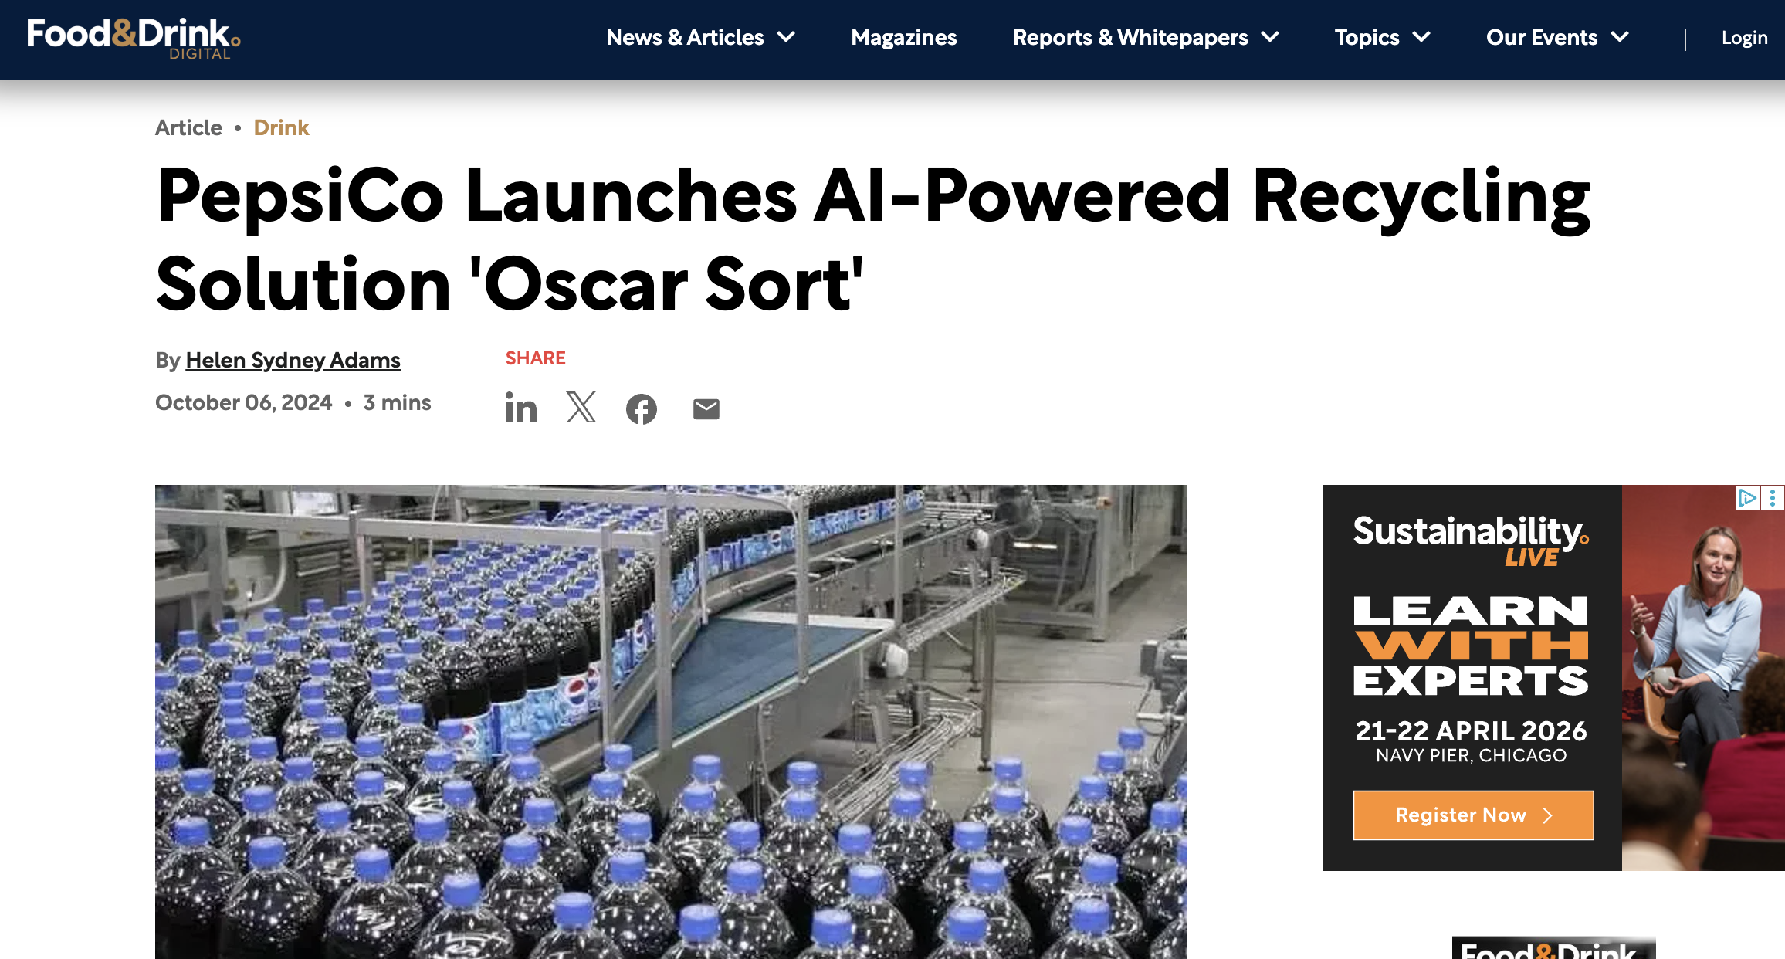Share article via email icon
The width and height of the screenshot is (1785, 959).
[706, 409]
